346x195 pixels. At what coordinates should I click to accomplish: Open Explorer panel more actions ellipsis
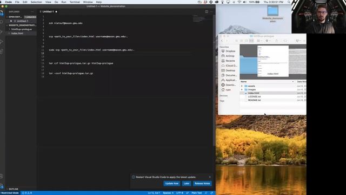click(x=32, y=12)
